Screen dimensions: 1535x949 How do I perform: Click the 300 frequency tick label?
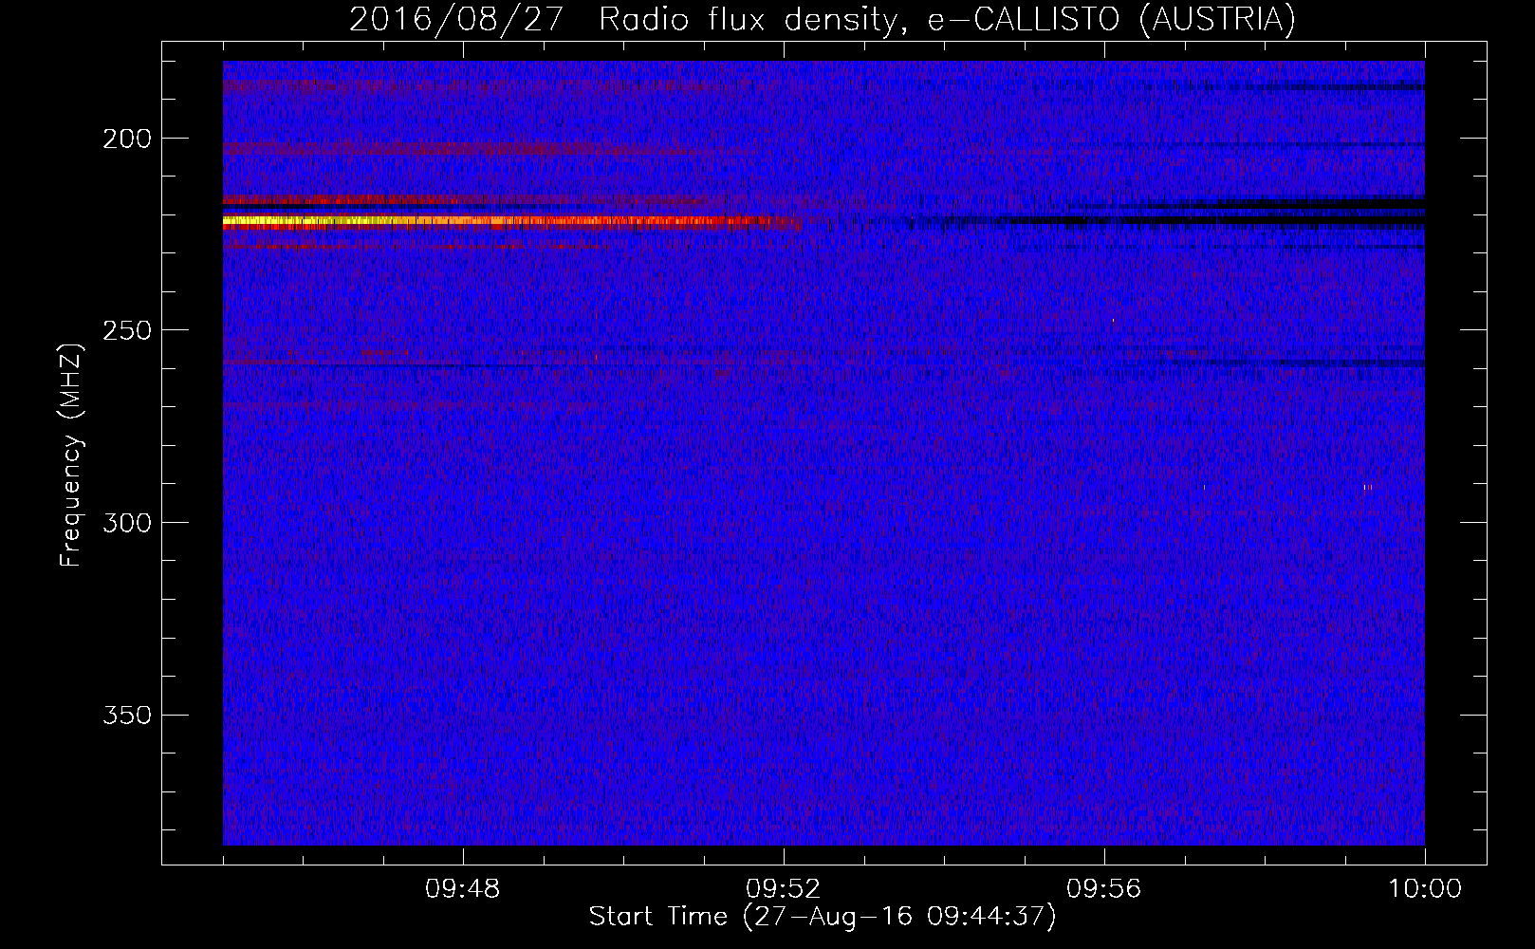127,524
